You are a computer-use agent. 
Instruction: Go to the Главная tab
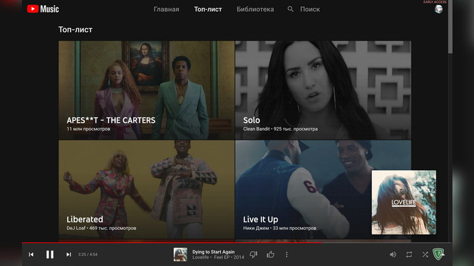pos(167,9)
